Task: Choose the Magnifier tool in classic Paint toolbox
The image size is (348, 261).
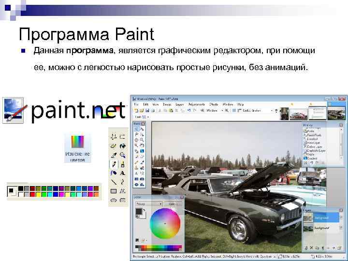Action: tap(122, 155)
